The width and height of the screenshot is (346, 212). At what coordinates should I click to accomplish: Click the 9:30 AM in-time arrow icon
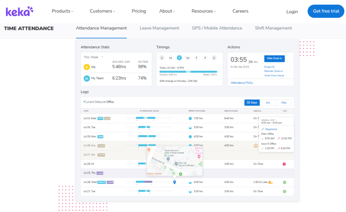pos(263,139)
